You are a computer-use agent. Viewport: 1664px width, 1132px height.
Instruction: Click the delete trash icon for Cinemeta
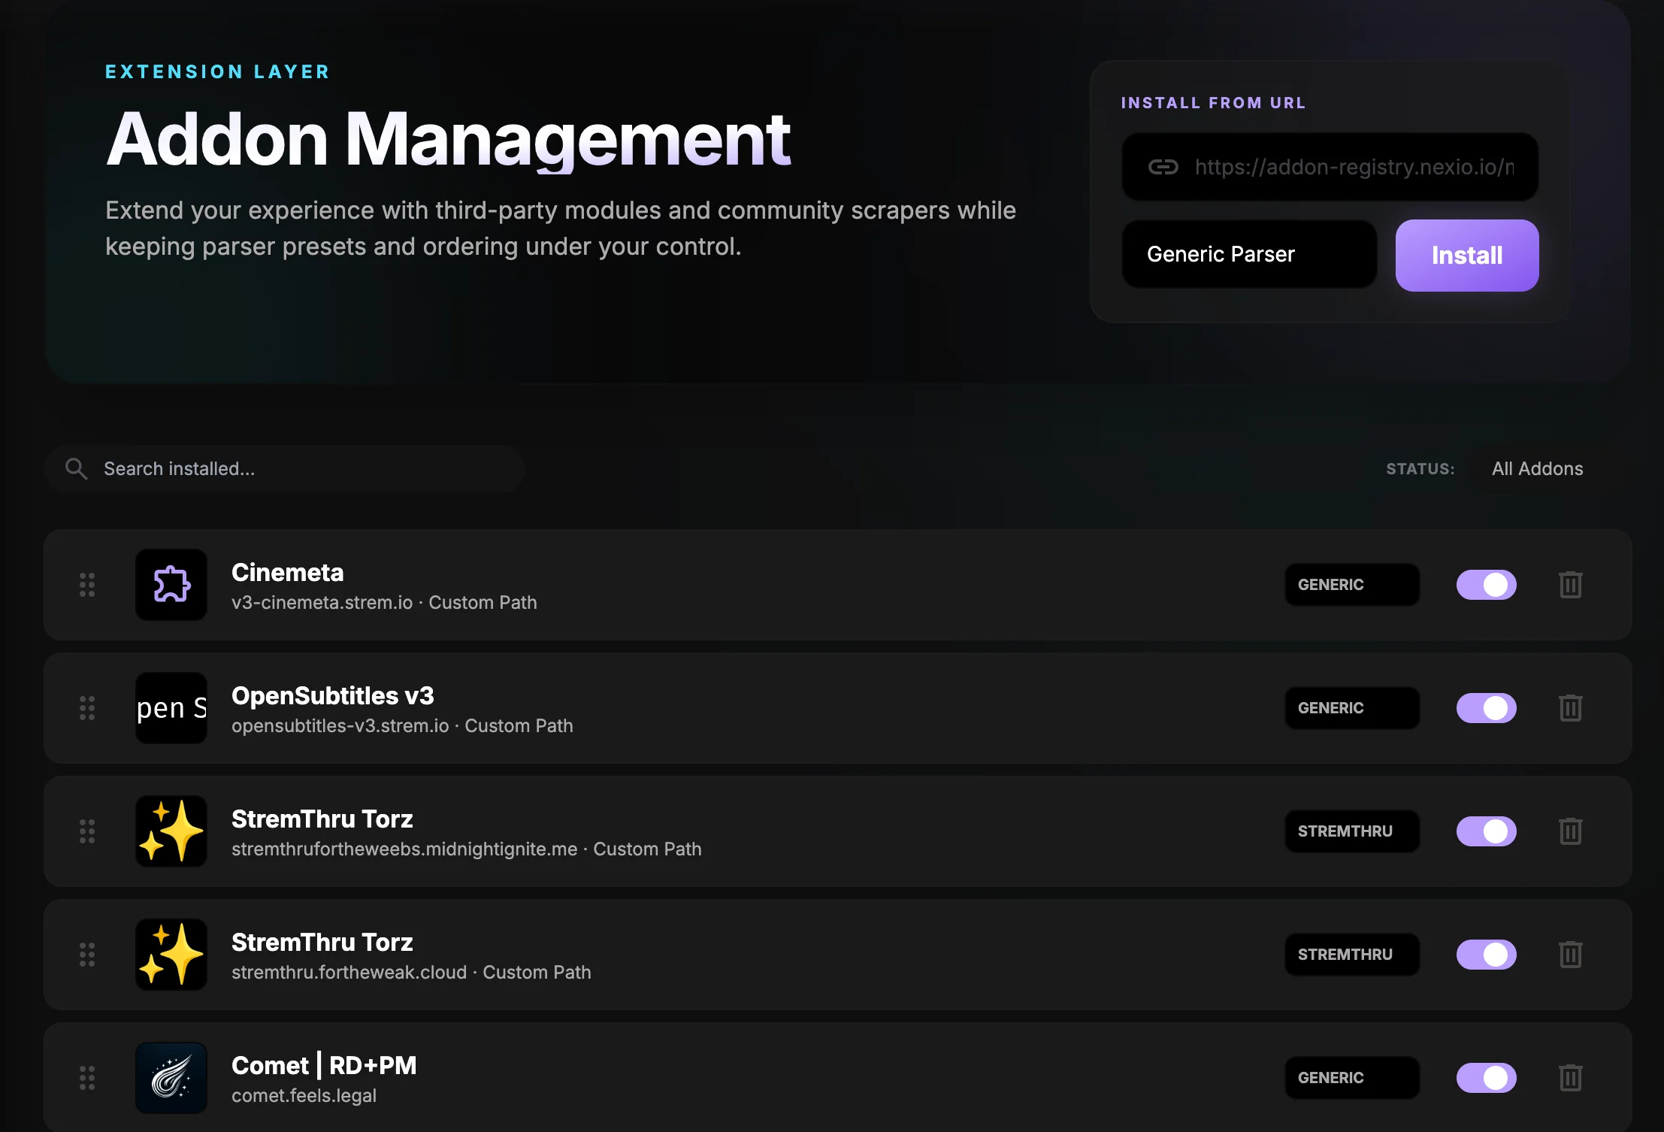(1571, 585)
